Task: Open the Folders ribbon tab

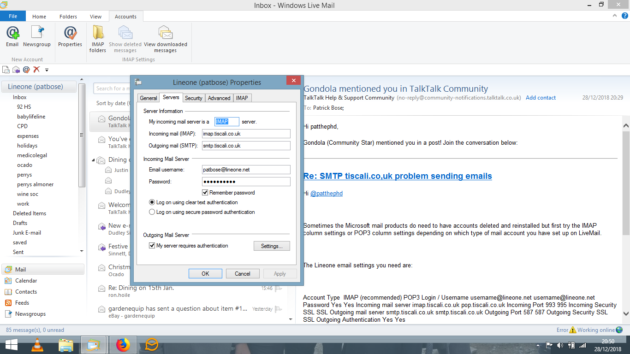Action: [68, 17]
